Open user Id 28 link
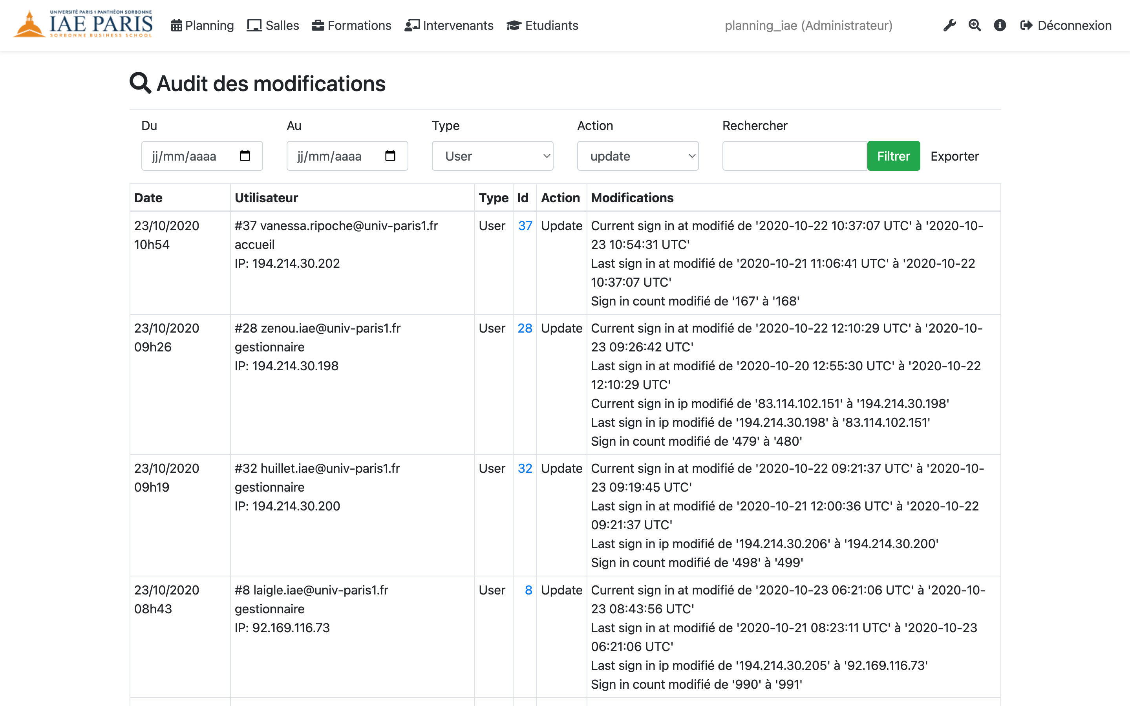 [x=525, y=328]
